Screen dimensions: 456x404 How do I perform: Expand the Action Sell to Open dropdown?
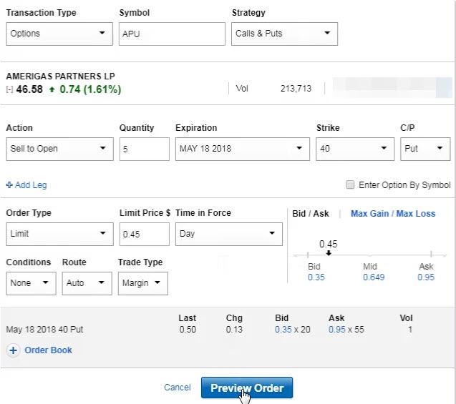coord(59,149)
